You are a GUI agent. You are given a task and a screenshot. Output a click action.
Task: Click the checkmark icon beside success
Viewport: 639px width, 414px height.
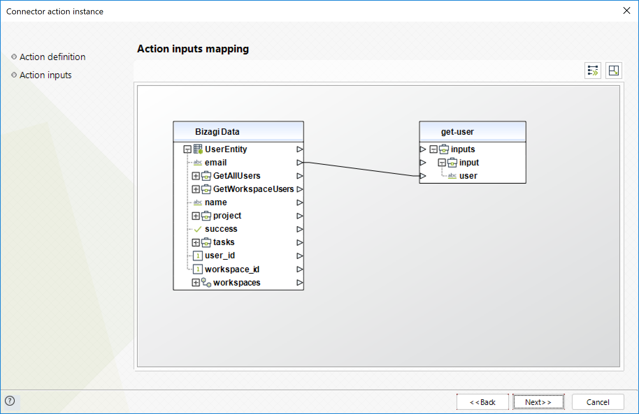click(198, 229)
